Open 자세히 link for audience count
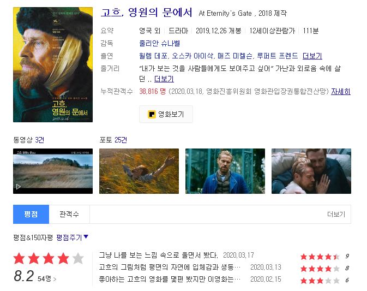 tap(340, 91)
